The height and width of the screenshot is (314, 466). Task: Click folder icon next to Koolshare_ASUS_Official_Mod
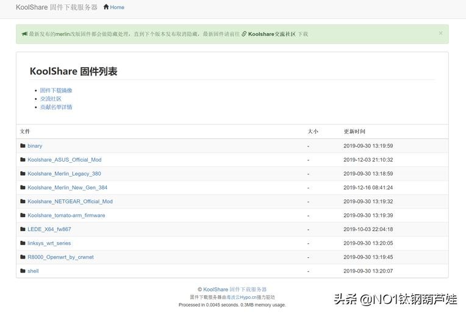[23, 160]
